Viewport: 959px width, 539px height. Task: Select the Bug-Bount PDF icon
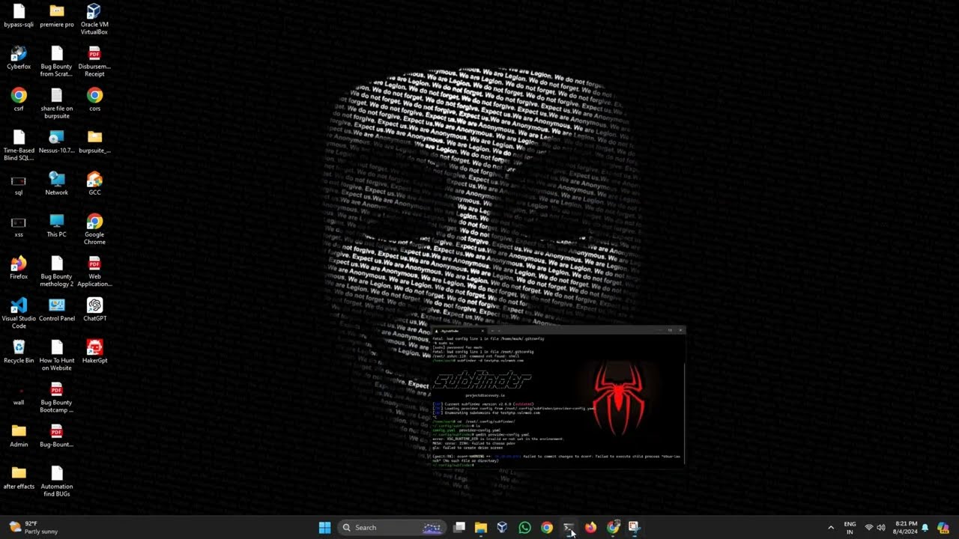(x=57, y=436)
